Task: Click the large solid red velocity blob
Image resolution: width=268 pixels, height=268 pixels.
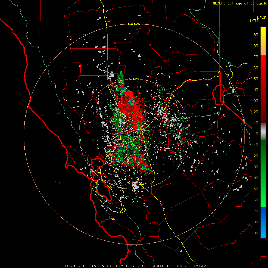Action: pos(130,95)
